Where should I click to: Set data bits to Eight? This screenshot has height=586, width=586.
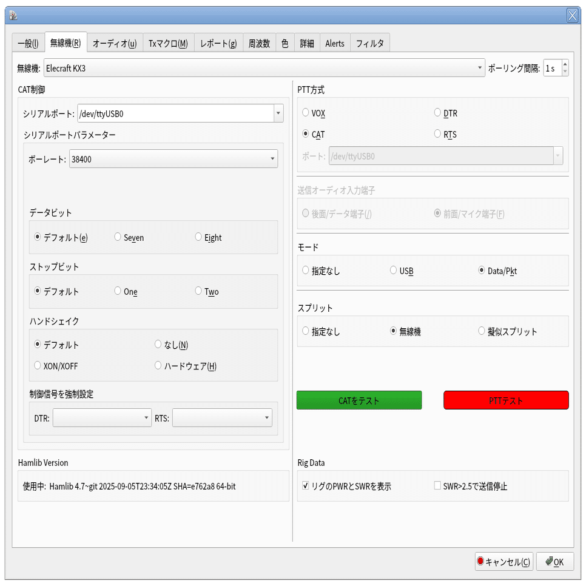tap(197, 237)
